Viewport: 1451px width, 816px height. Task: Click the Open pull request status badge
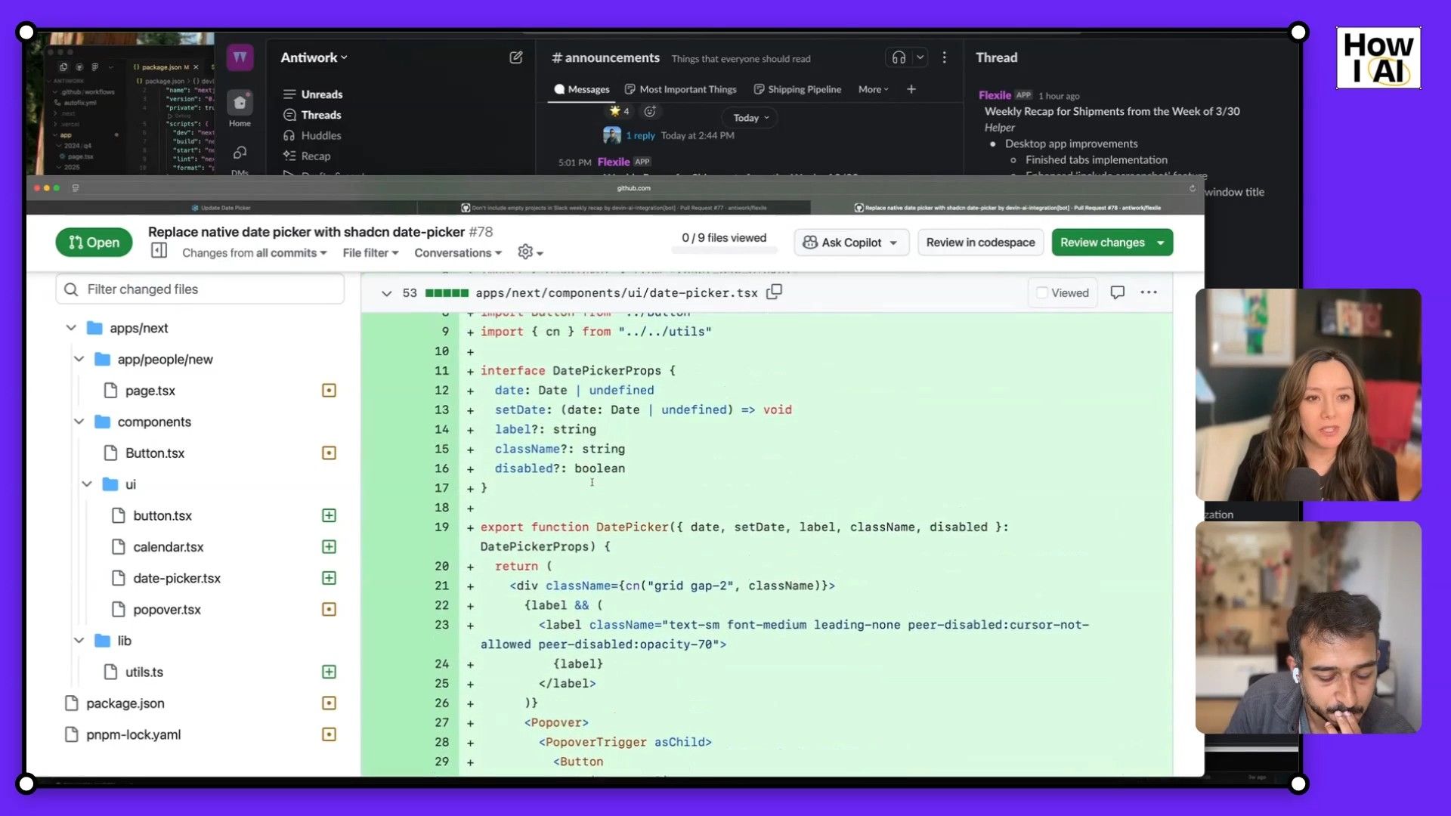(94, 243)
